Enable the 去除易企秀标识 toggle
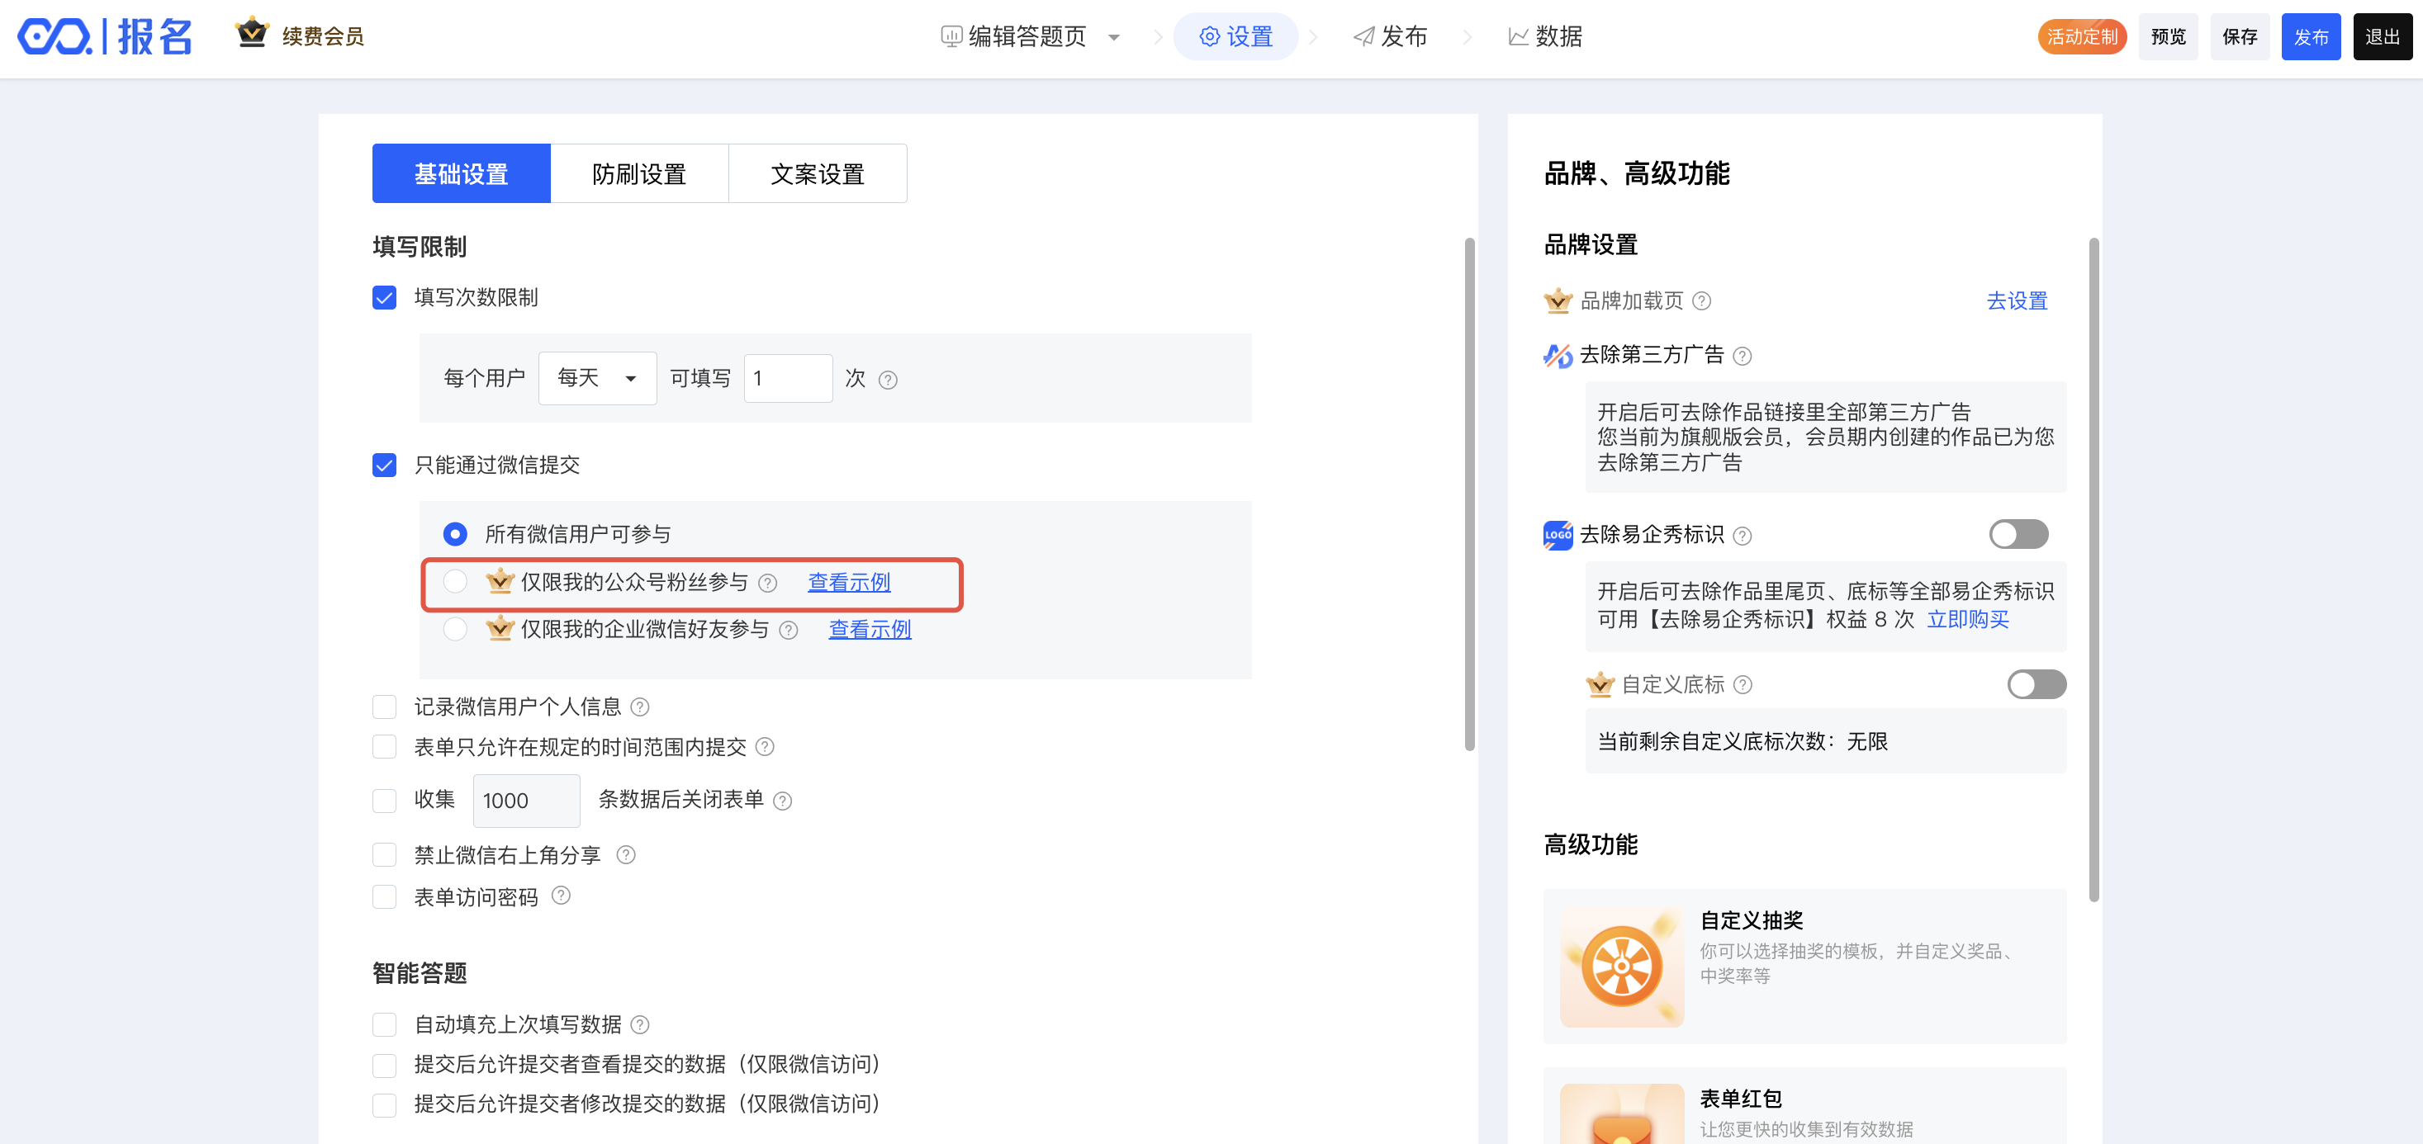 tap(2018, 535)
